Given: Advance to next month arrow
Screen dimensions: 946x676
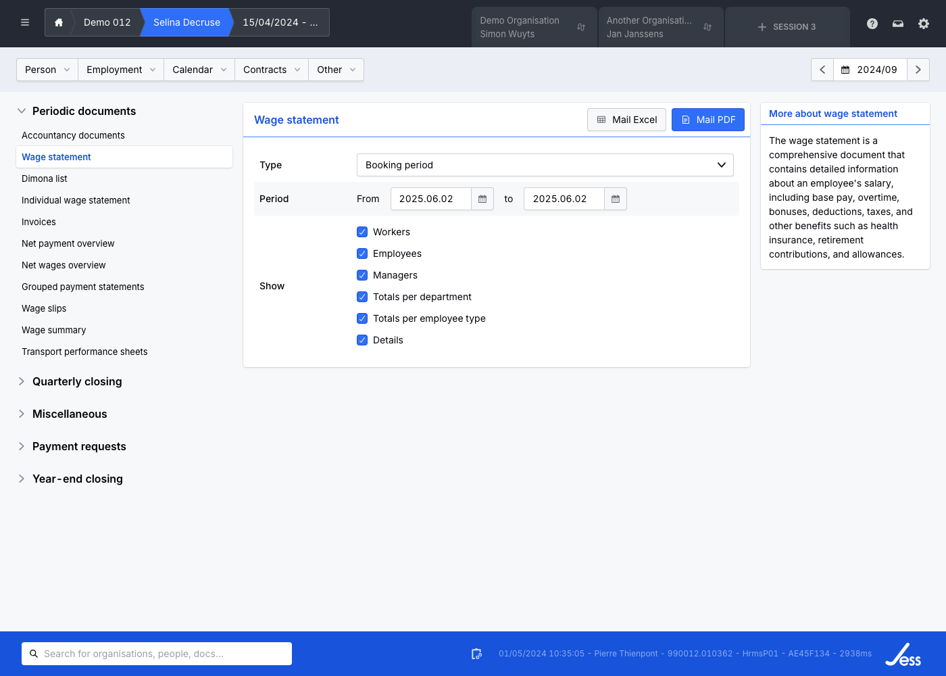Looking at the screenshot, I should [x=918, y=70].
